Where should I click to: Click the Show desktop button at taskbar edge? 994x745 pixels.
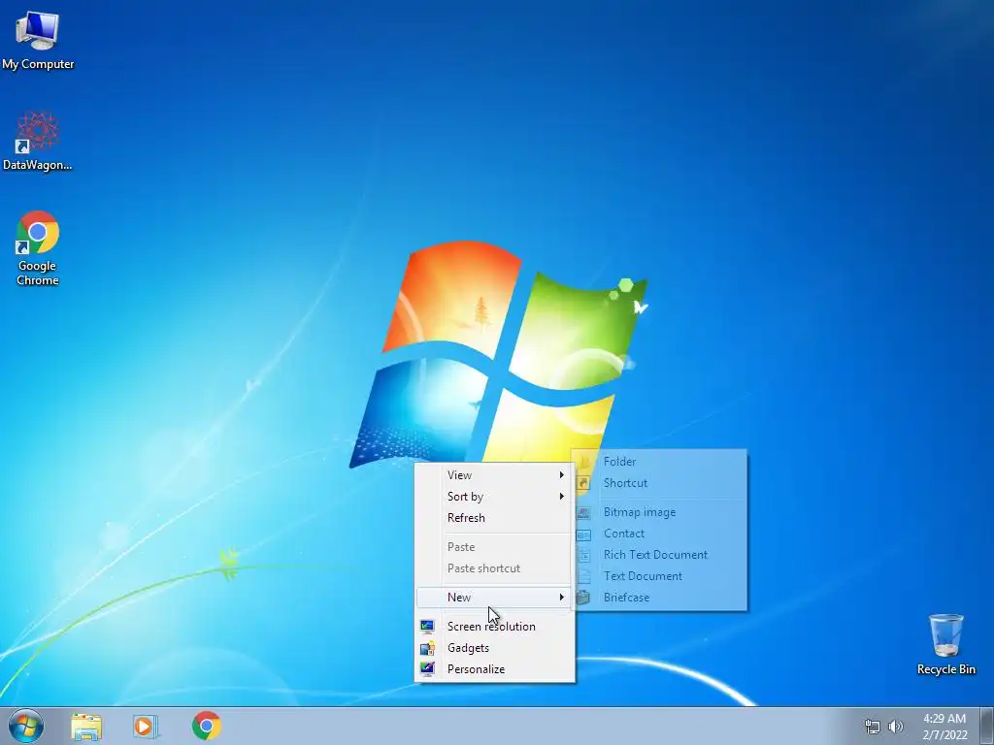coord(987,727)
